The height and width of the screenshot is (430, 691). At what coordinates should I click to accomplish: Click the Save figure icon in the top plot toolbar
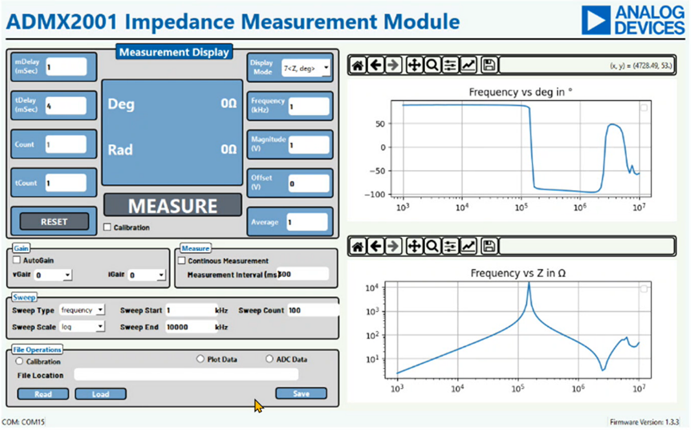pyautogui.click(x=490, y=65)
